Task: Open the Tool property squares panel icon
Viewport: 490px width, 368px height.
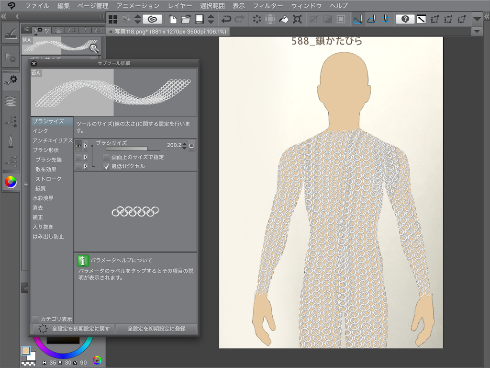Action: point(11,161)
